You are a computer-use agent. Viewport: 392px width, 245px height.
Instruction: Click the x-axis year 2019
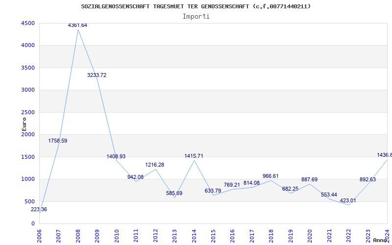(291, 236)
